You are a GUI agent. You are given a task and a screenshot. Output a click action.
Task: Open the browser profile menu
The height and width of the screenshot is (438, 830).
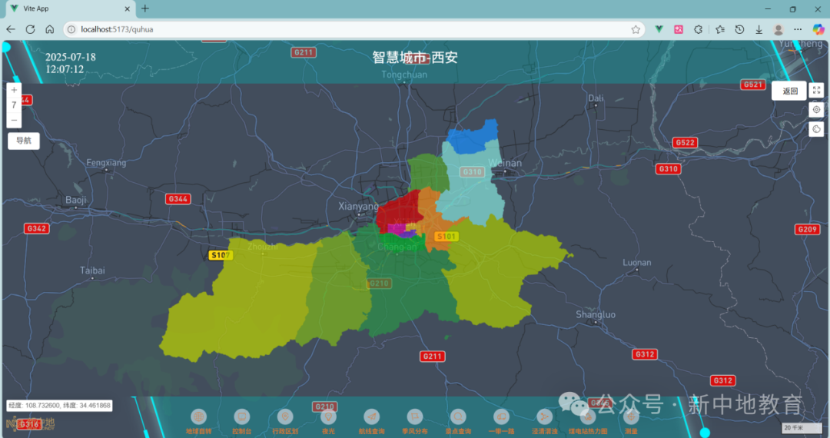point(778,30)
